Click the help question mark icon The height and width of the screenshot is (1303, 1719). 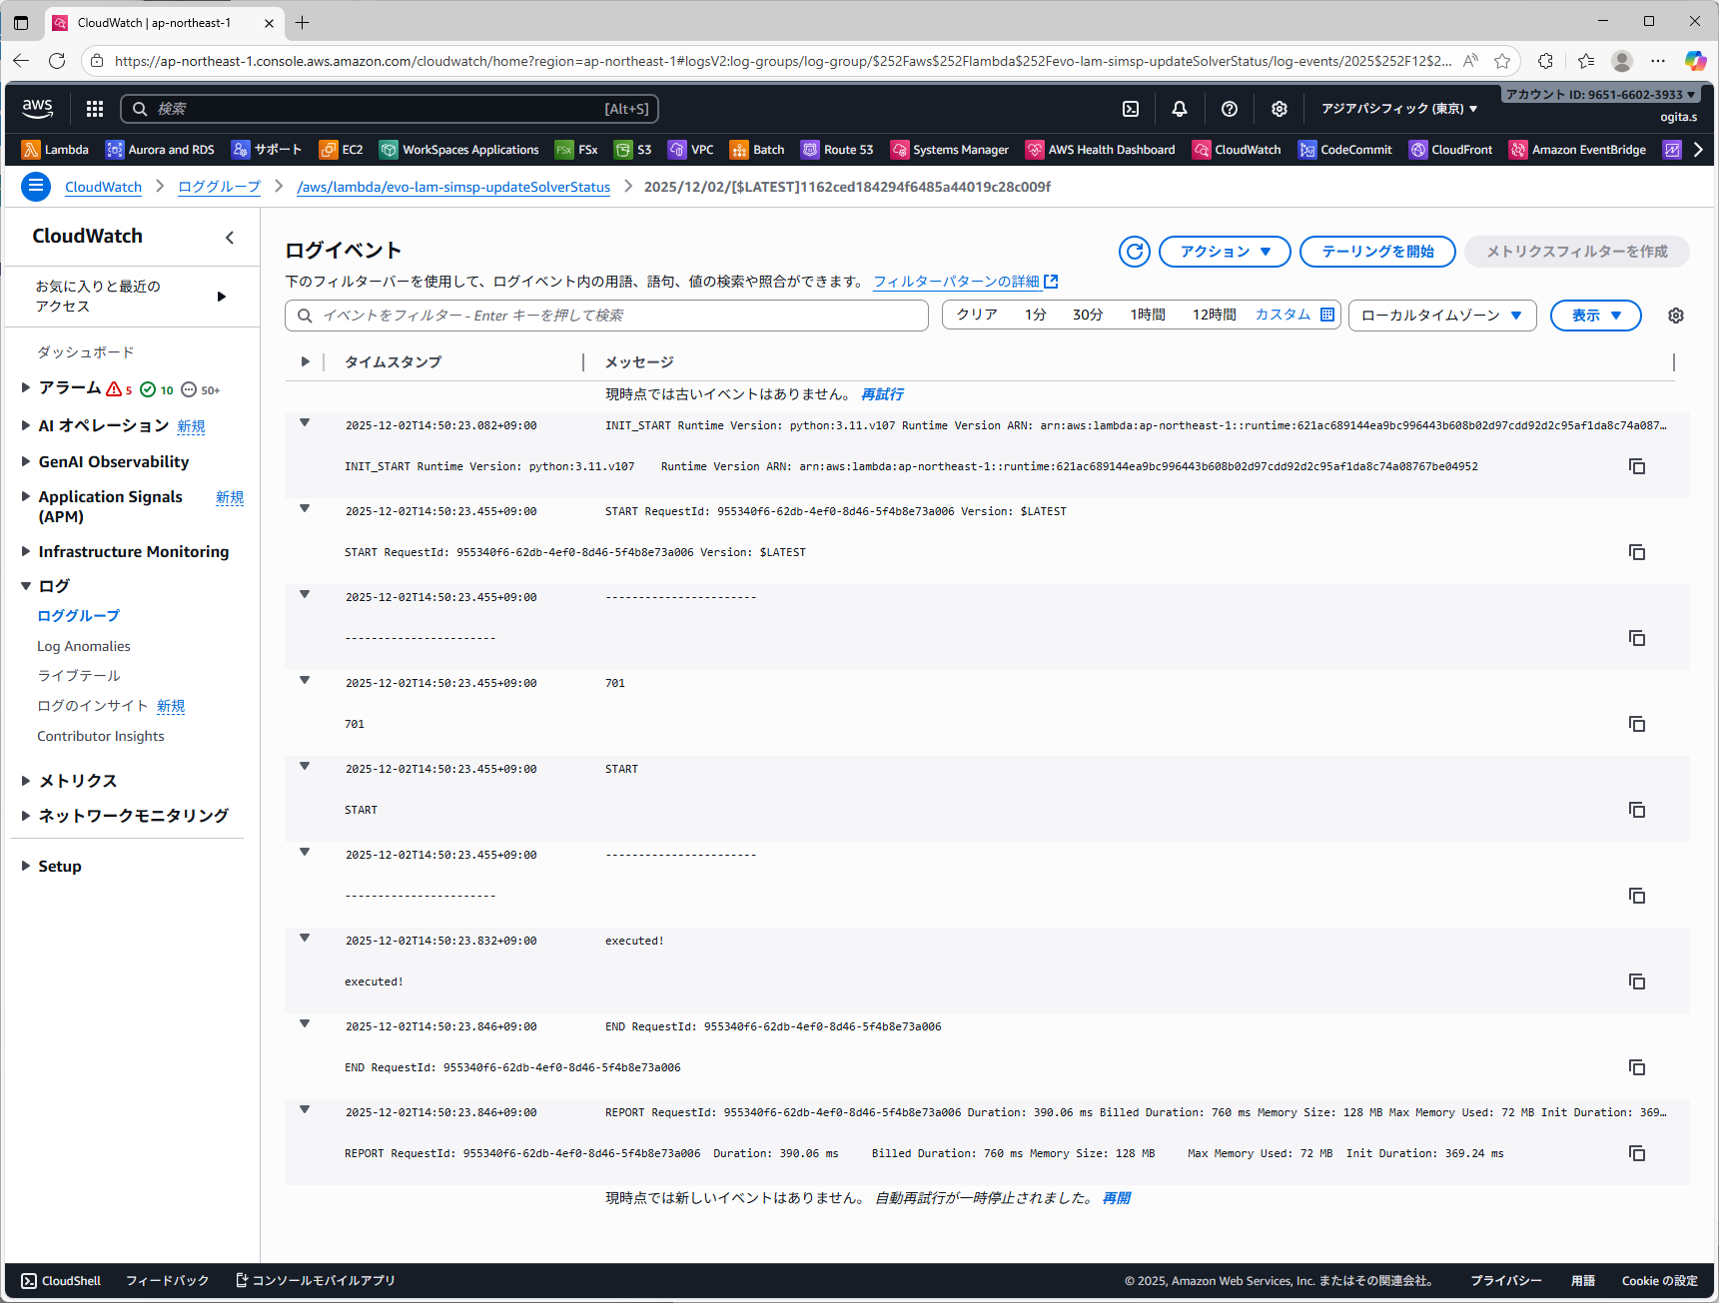click(x=1230, y=109)
